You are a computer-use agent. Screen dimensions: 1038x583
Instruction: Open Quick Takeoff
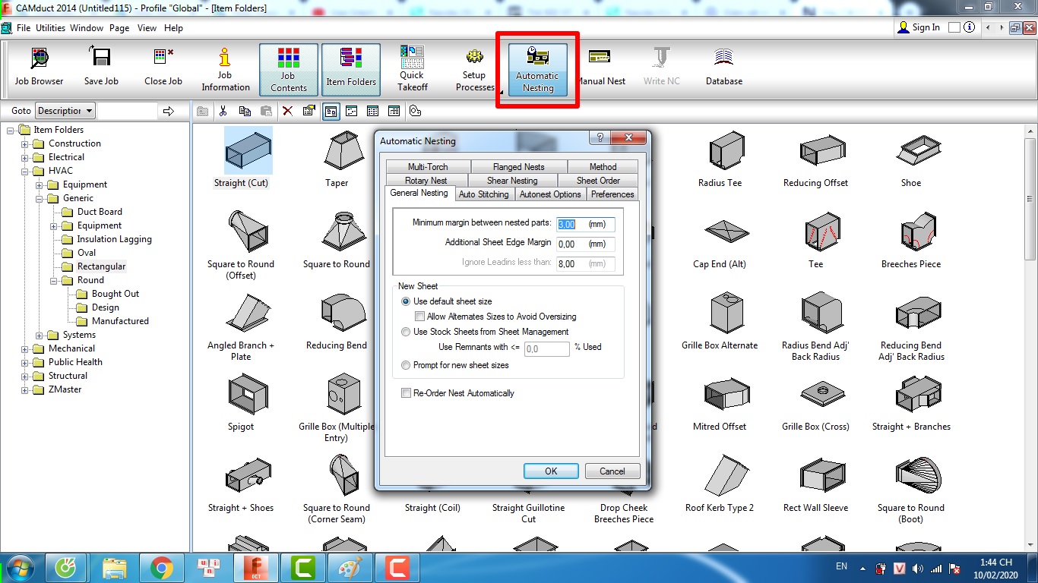pos(413,68)
